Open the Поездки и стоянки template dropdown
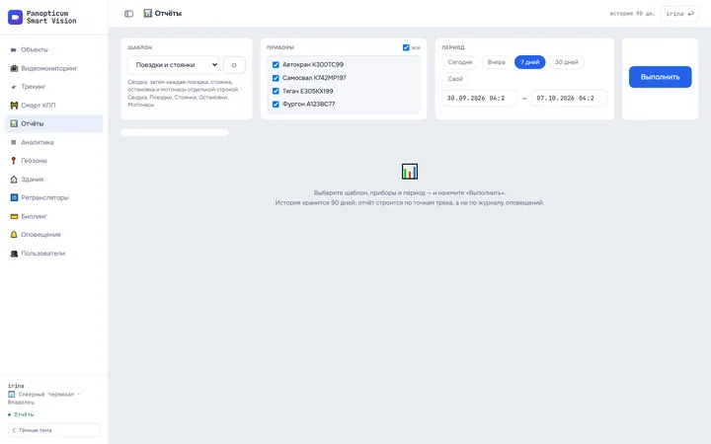Viewport: 711px width, 444px height. pyautogui.click(x=173, y=65)
